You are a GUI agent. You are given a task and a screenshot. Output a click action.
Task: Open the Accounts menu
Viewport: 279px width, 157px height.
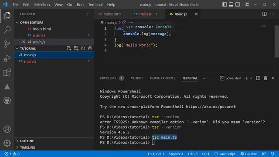pyautogui.click(x=7, y=129)
